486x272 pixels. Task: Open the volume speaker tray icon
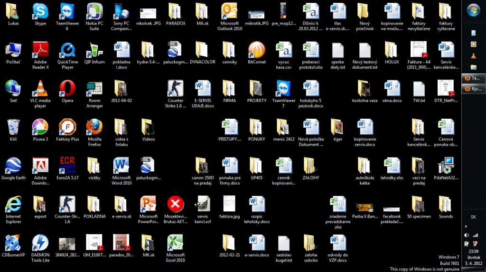(467, 235)
